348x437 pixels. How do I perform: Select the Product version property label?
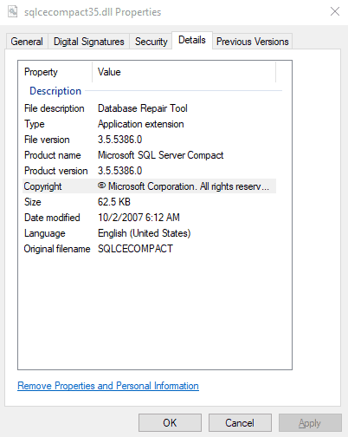56,171
